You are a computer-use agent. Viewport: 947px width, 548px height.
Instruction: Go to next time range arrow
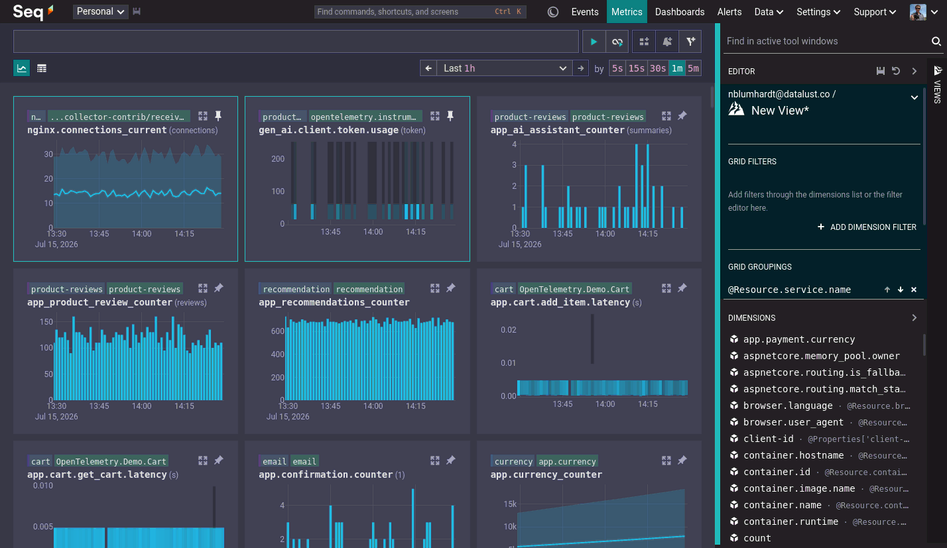pos(581,68)
